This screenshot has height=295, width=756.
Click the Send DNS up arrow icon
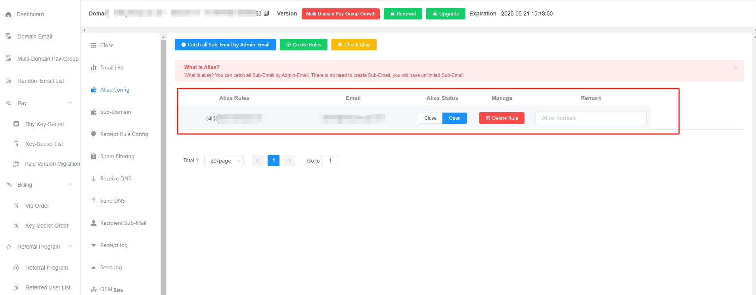pyautogui.click(x=94, y=201)
